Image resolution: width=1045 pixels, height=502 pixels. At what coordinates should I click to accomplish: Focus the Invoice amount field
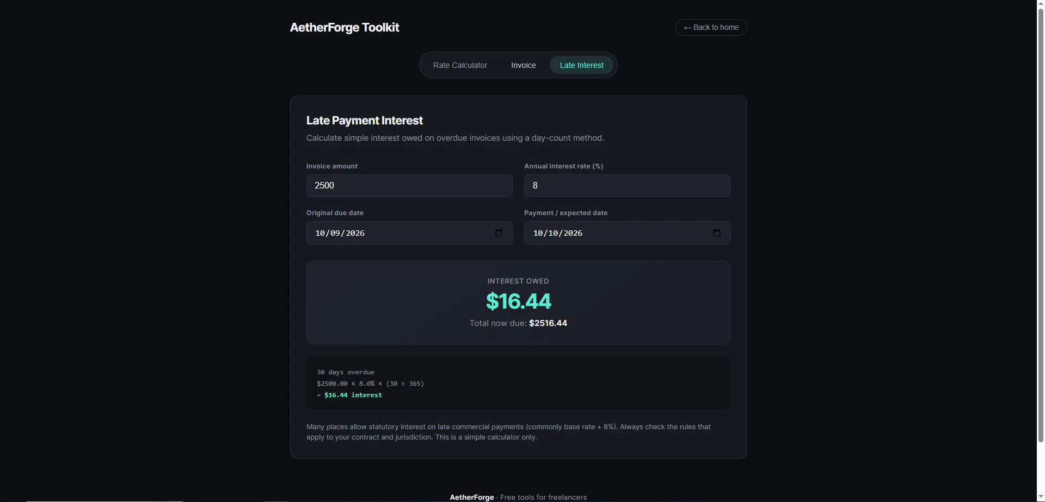[x=409, y=186]
